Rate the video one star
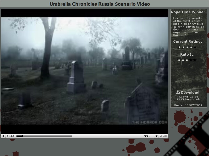The height and width of the screenshot is (156, 209). (x=179, y=60)
